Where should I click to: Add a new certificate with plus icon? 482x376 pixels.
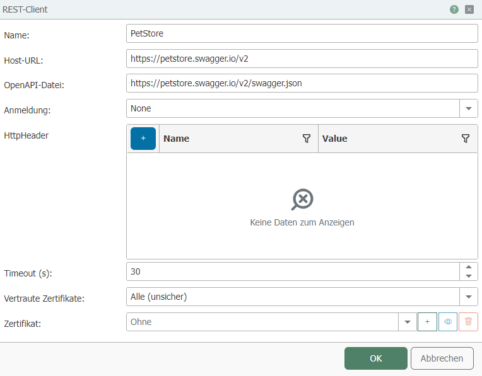427,322
